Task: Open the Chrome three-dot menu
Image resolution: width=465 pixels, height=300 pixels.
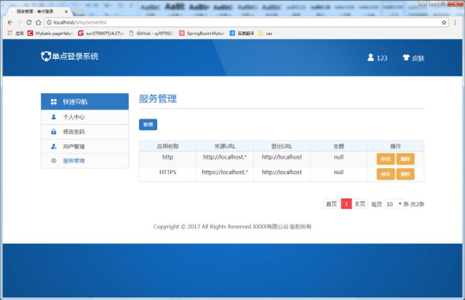Action: coord(456,22)
